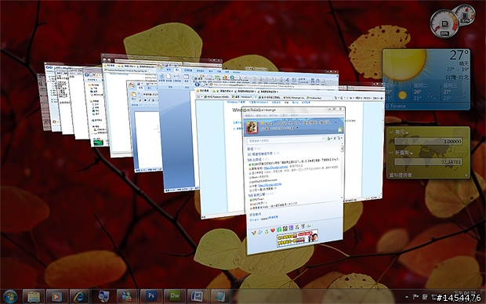Open the 美元 currency dropdown
The width and height of the screenshot is (486, 304).
click(x=401, y=132)
